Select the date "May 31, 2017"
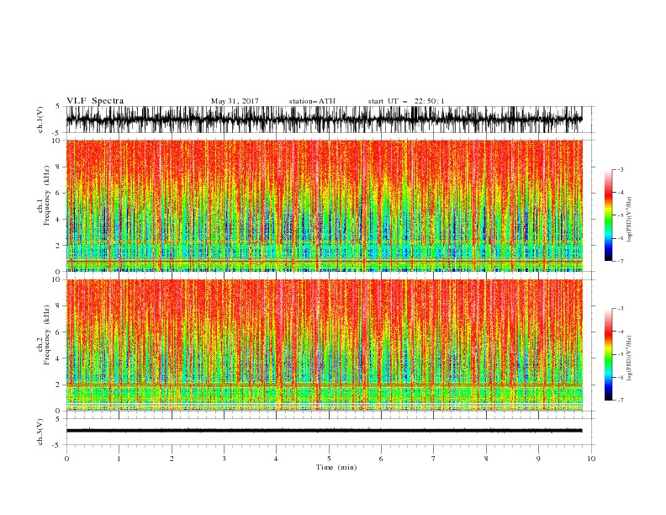The image size is (666, 515). (235, 101)
